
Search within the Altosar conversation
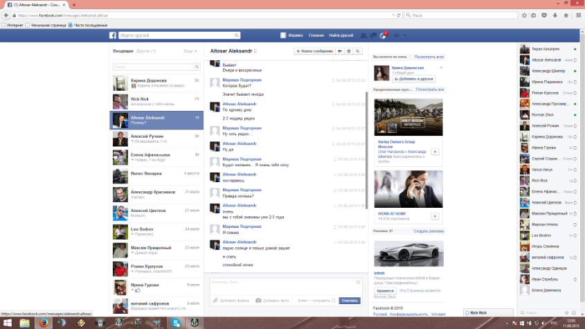357,51
